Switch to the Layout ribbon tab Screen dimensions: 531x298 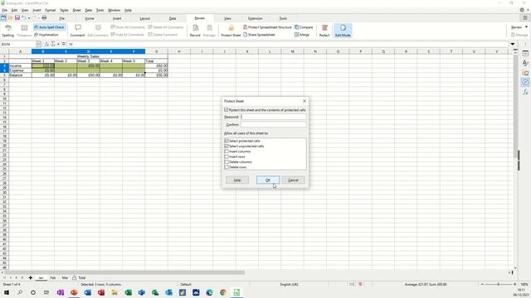144,18
